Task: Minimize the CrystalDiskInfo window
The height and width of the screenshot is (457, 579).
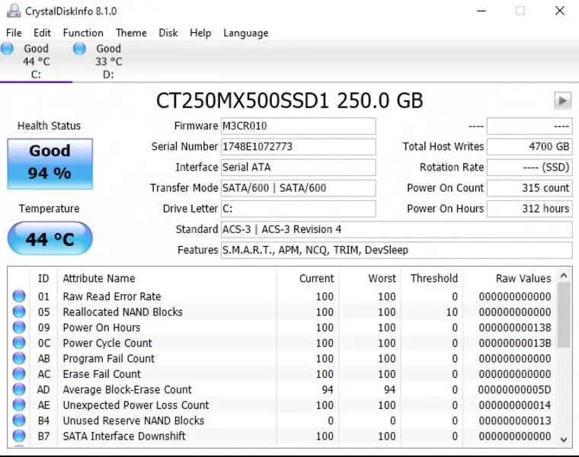Action: 481,11
